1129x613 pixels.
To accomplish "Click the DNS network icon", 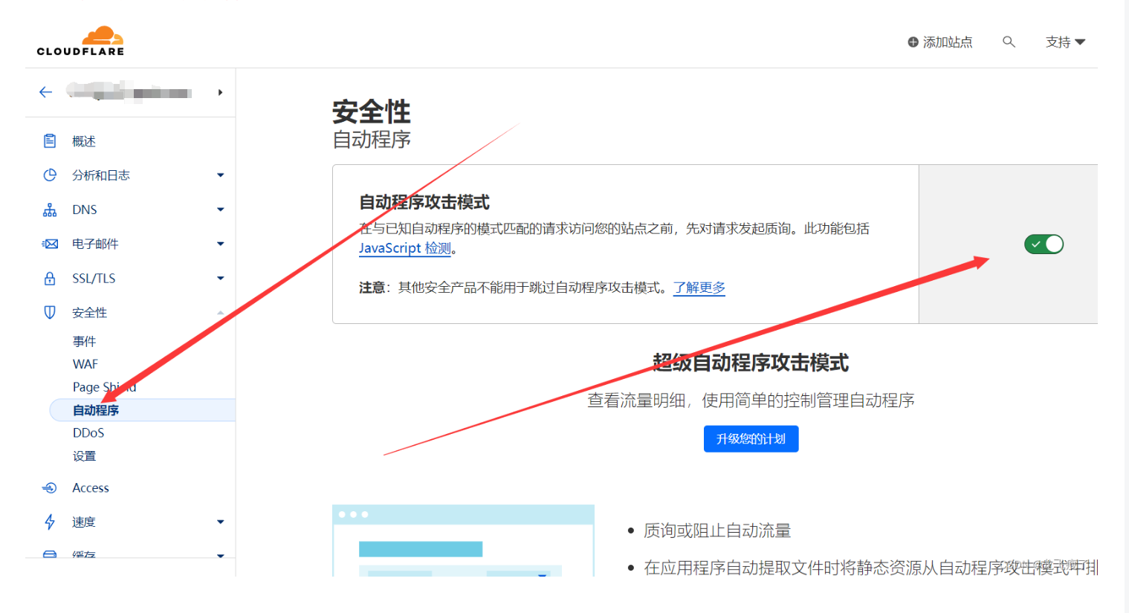I will point(50,210).
